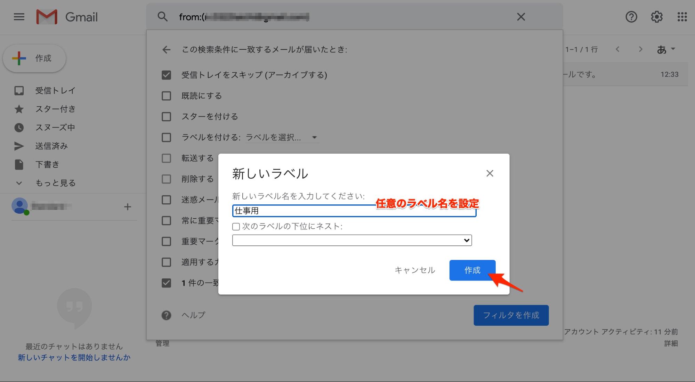Click キャンセル in the dialog
Screen dimensions: 695x382
pyautogui.click(x=414, y=270)
